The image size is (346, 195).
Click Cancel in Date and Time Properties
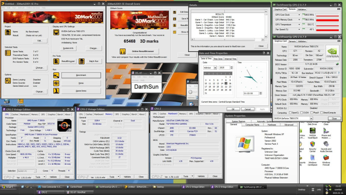point(247,109)
